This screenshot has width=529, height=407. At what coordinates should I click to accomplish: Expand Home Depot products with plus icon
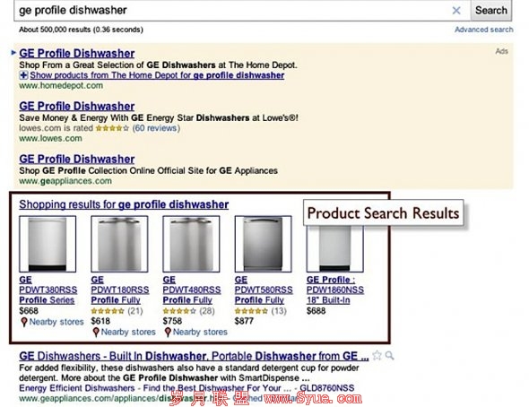(x=23, y=75)
